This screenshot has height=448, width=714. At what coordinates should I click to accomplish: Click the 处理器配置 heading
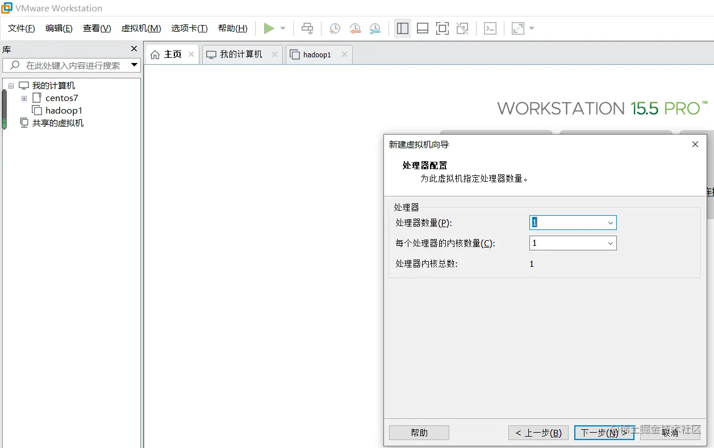(x=425, y=165)
